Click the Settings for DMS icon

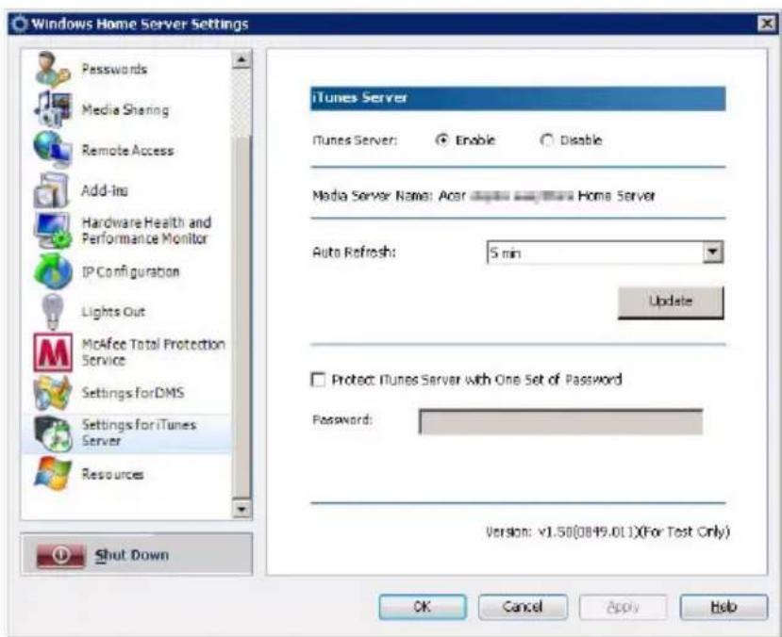point(53,393)
